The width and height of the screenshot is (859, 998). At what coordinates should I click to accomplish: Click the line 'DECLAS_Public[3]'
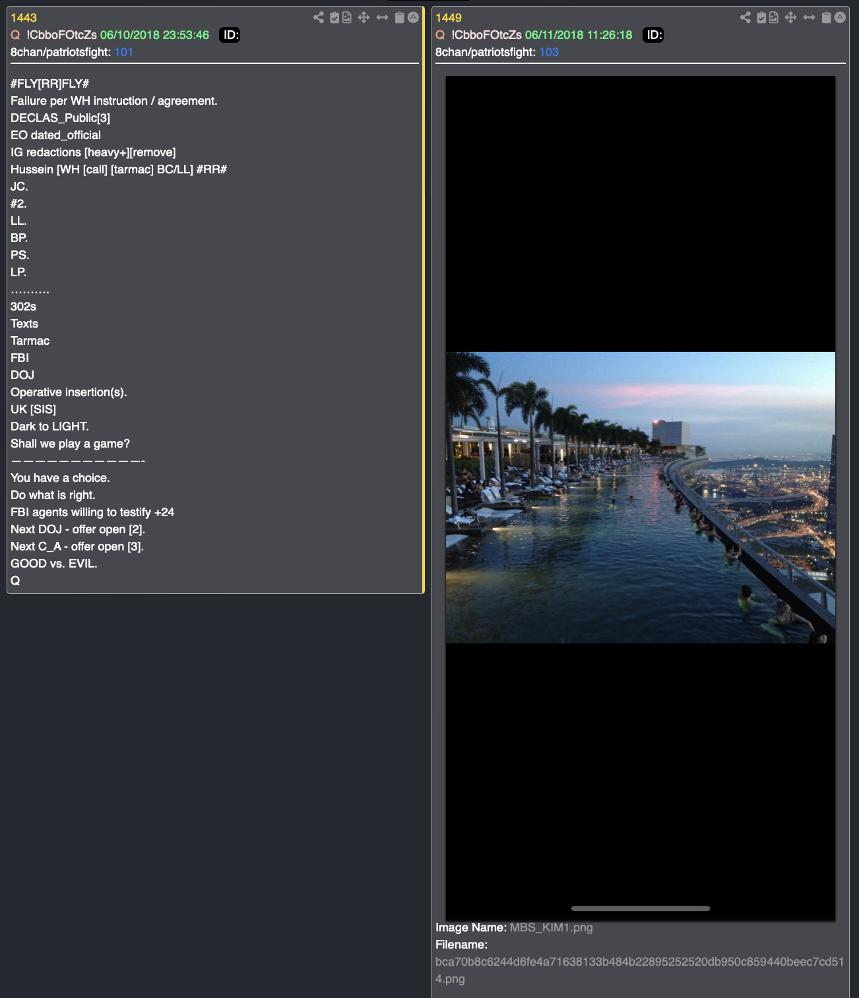tap(60, 118)
